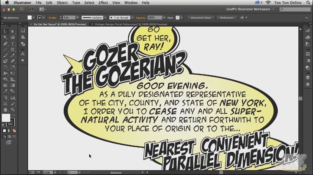Select the Blob Brush tool
313x175 pixels.
point(5,61)
